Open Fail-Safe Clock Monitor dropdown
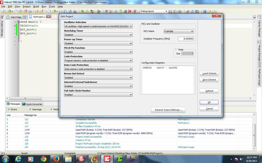 (x=98, y=95)
